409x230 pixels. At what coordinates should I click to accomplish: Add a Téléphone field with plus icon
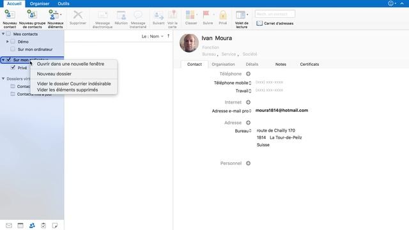click(x=249, y=74)
